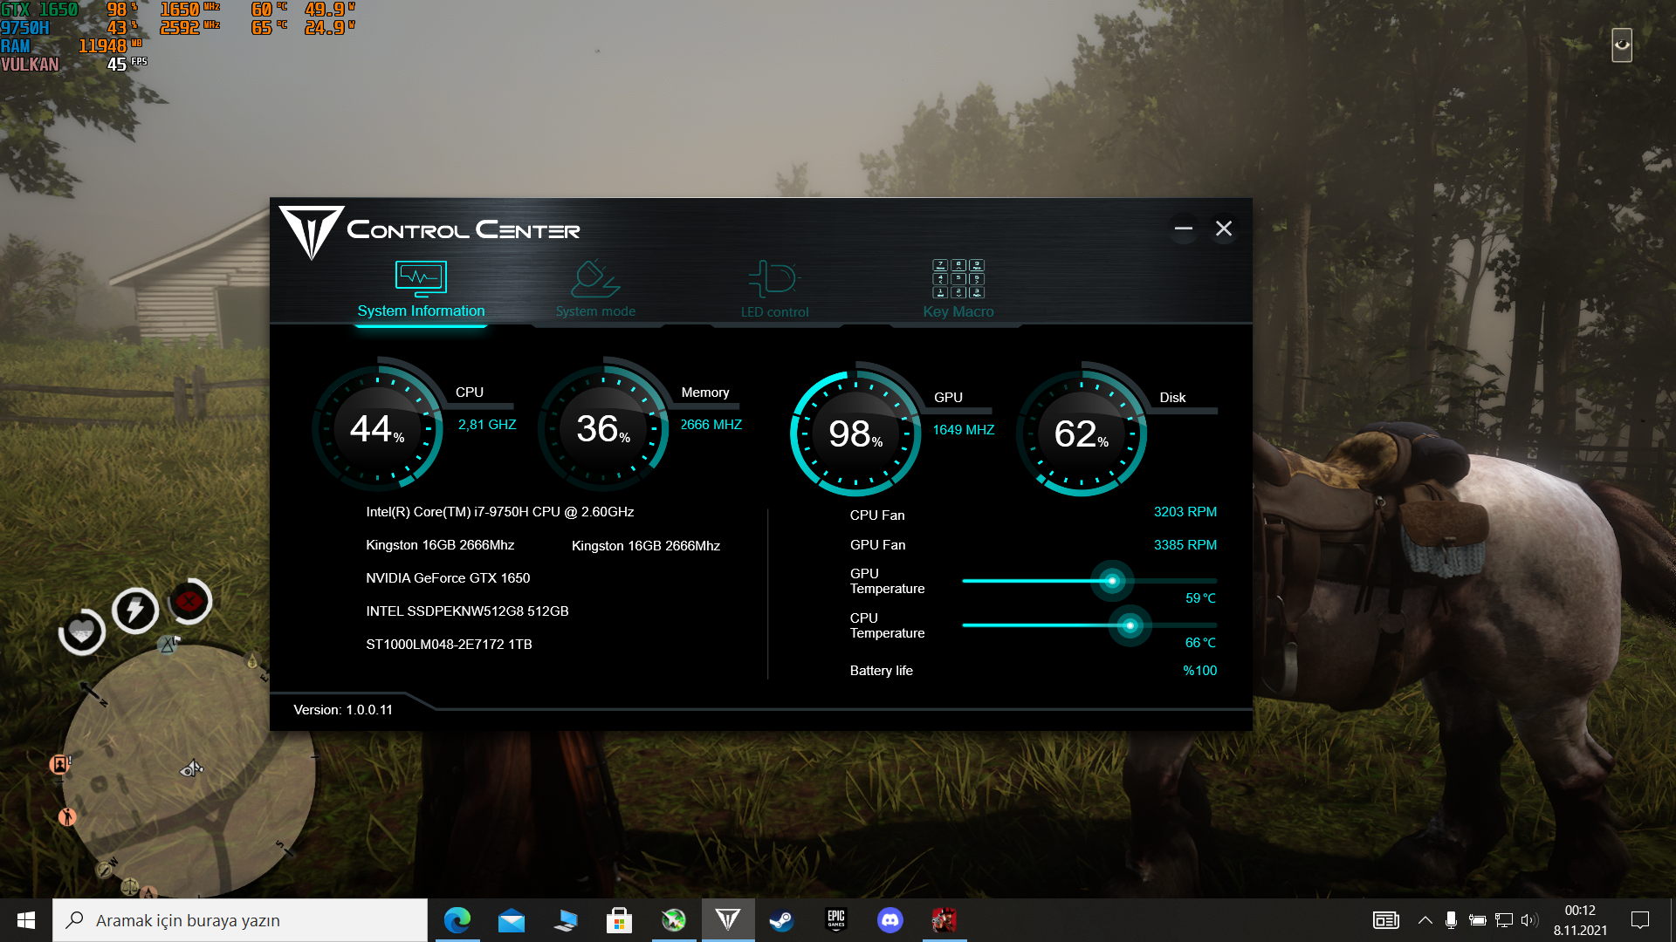Open Microsoft Store from the taskbar

click(619, 920)
